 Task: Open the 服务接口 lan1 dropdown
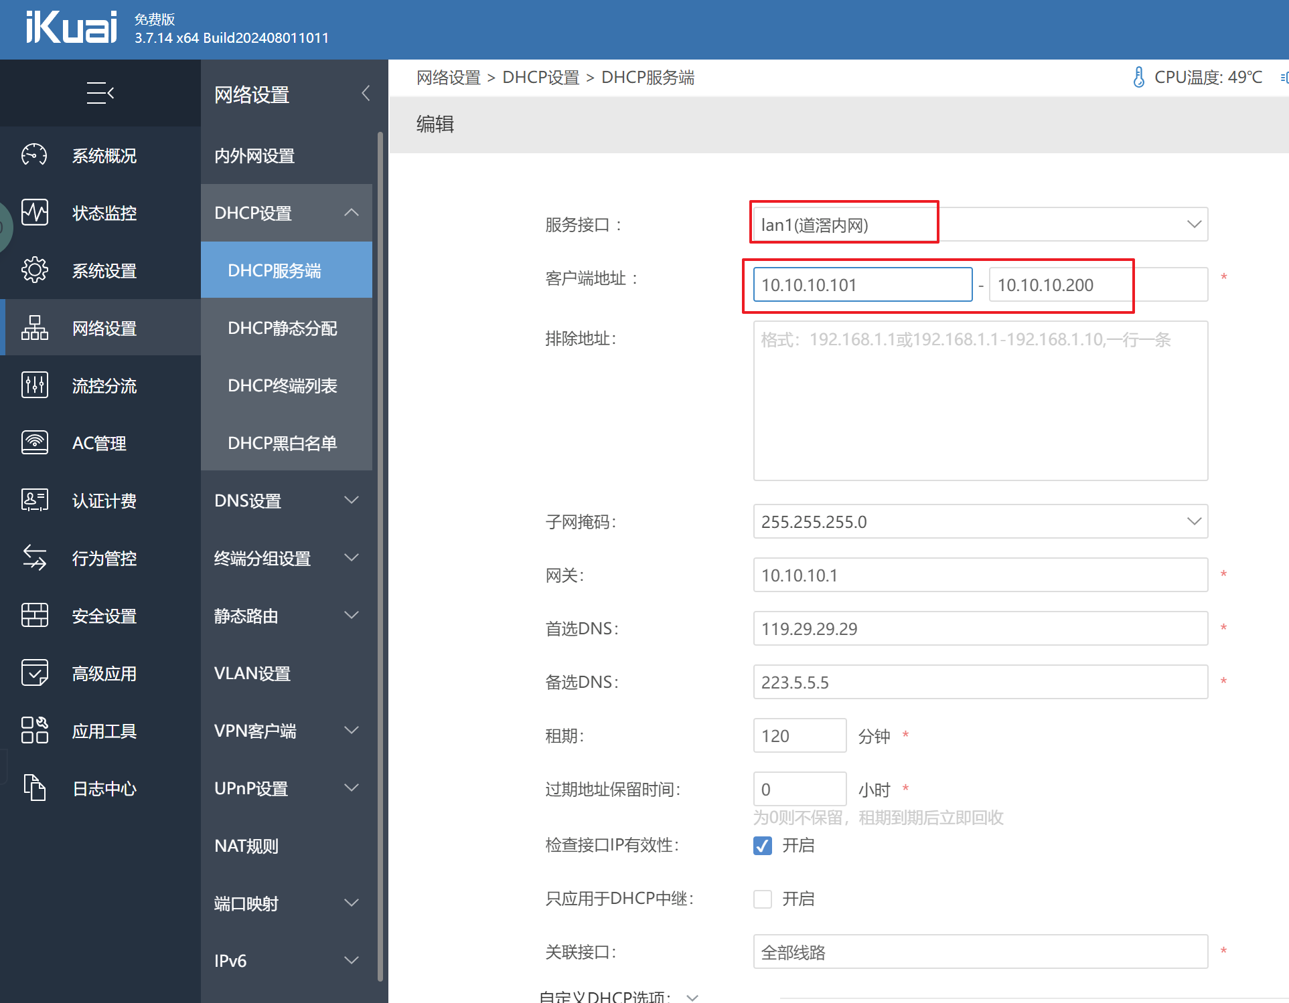click(x=980, y=225)
